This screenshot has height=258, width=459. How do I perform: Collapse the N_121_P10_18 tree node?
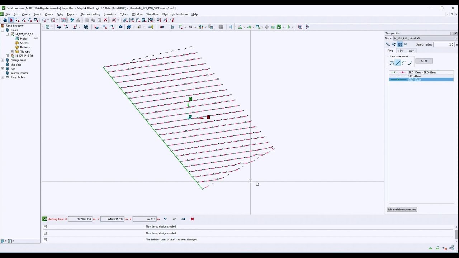coord(7,34)
